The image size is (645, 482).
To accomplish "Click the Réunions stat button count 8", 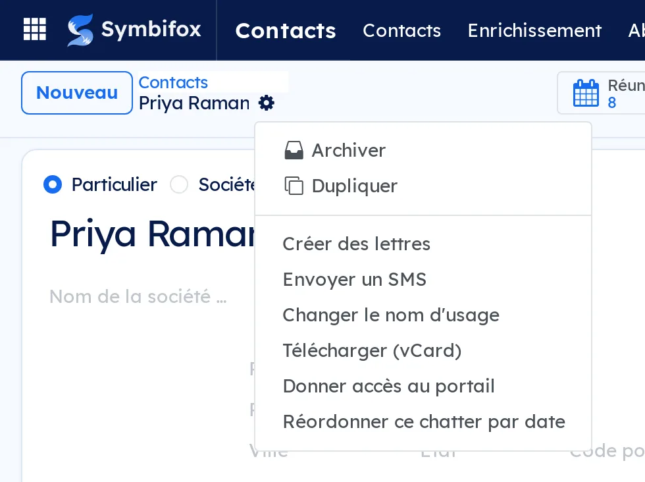I will pos(601,93).
